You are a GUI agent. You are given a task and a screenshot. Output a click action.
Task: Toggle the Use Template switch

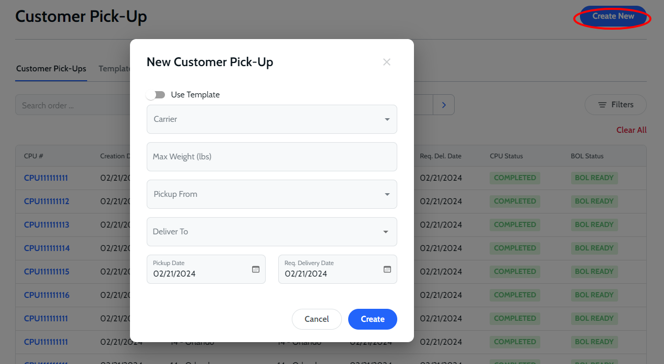coord(156,95)
